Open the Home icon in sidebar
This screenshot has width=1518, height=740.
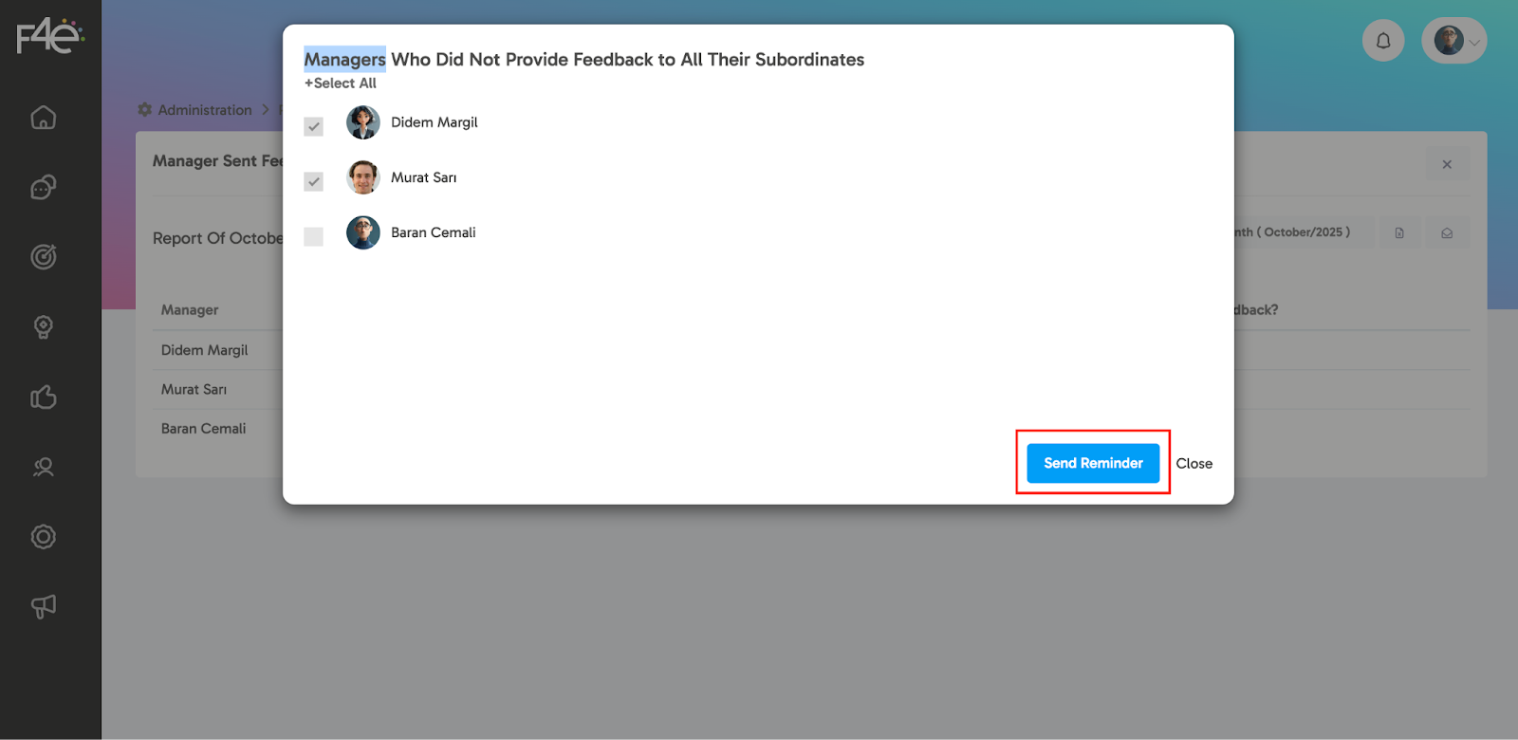44,118
